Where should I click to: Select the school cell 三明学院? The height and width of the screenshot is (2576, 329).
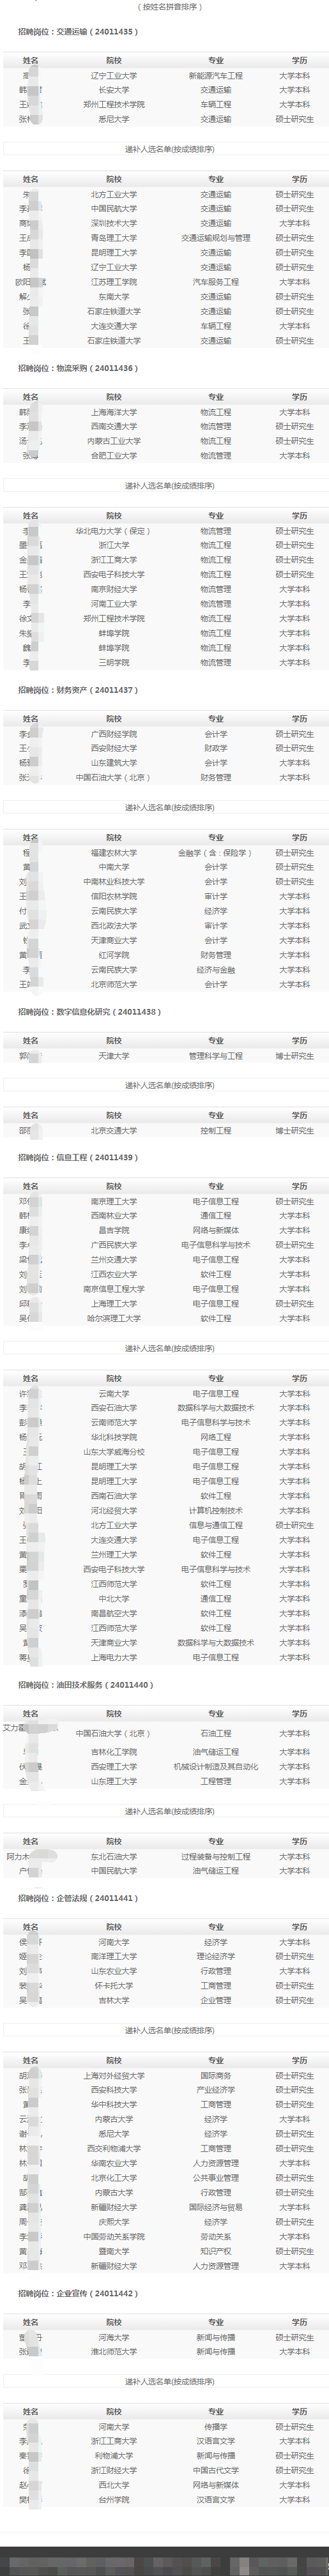tap(114, 663)
